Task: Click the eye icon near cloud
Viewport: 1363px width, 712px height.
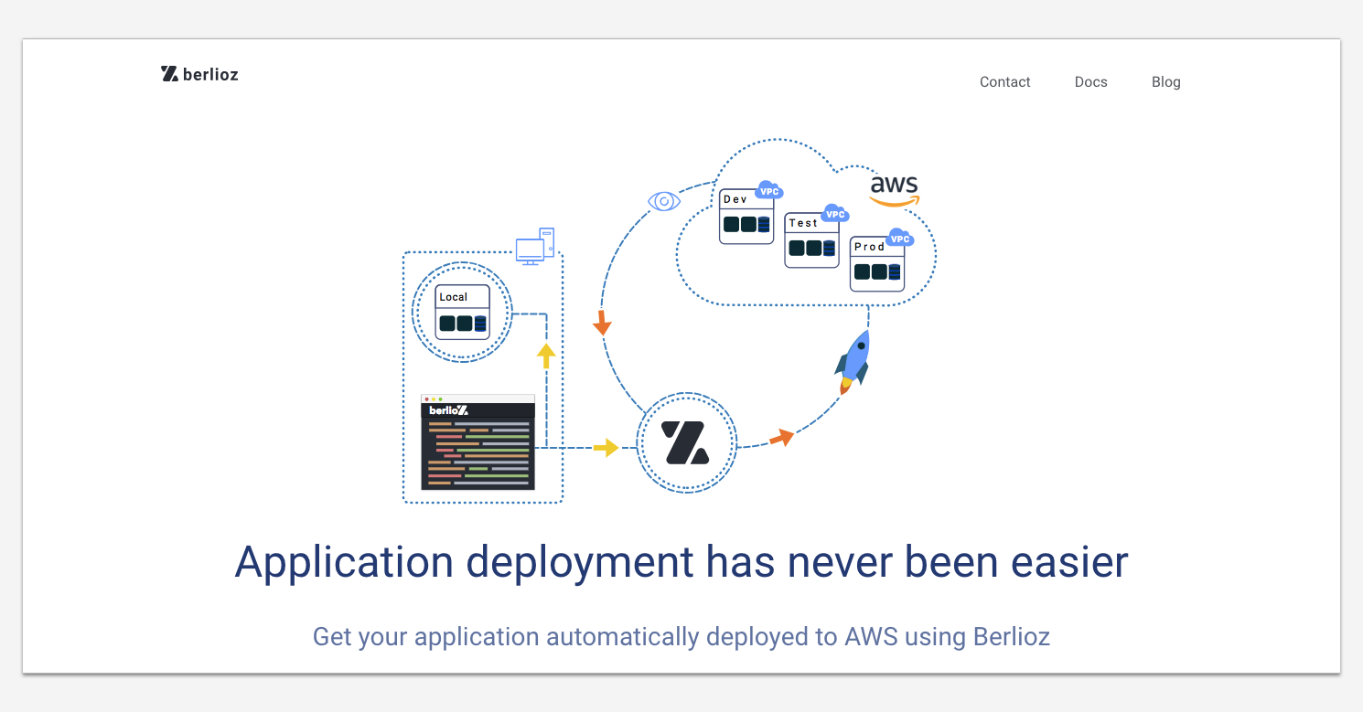Action: tap(665, 201)
